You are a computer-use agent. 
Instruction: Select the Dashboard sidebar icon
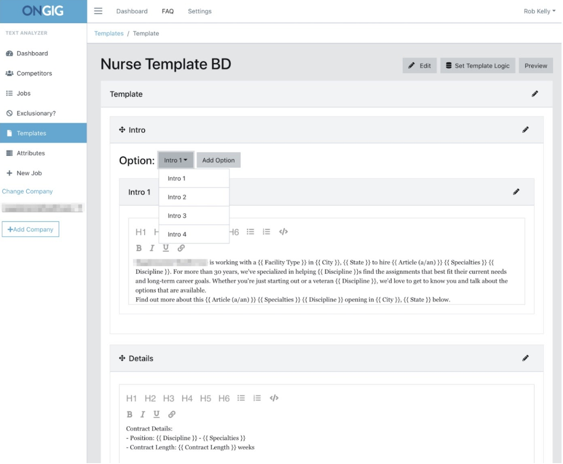click(x=9, y=54)
